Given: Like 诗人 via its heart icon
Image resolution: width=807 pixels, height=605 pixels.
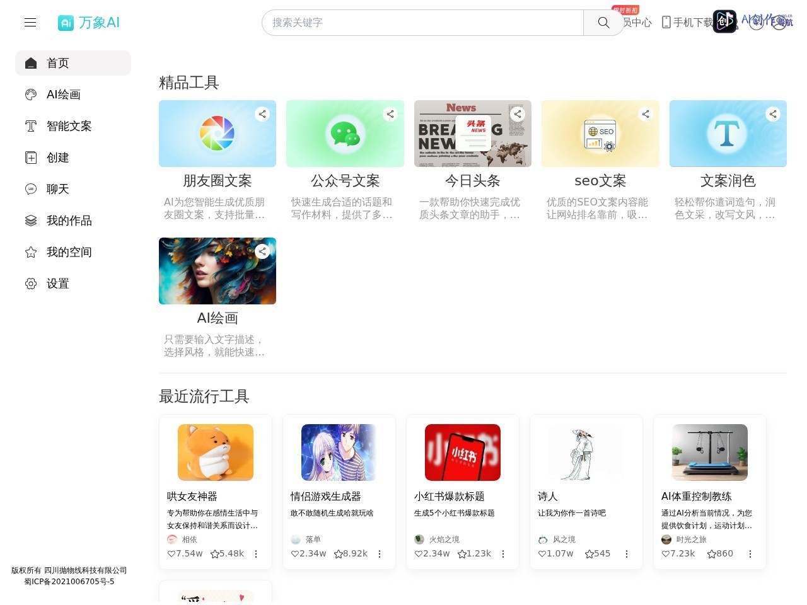Looking at the screenshot, I should click(x=542, y=554).
